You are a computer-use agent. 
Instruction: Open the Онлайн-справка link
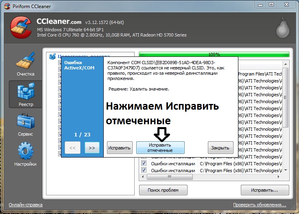pos(26,205)
